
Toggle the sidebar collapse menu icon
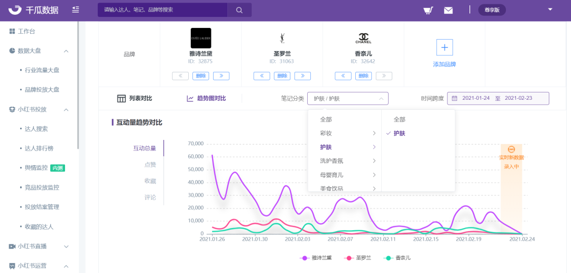[76, 10]
